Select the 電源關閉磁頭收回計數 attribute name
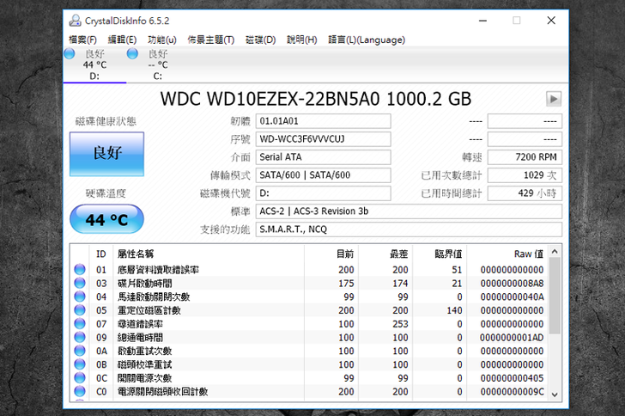This screenshot has width=625, height=416. pos(162,392)
